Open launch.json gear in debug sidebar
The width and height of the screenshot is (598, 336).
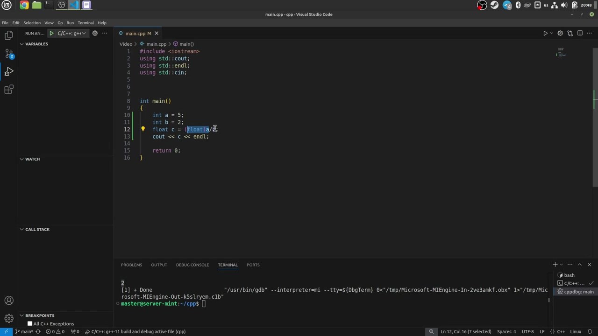point(95,33)
